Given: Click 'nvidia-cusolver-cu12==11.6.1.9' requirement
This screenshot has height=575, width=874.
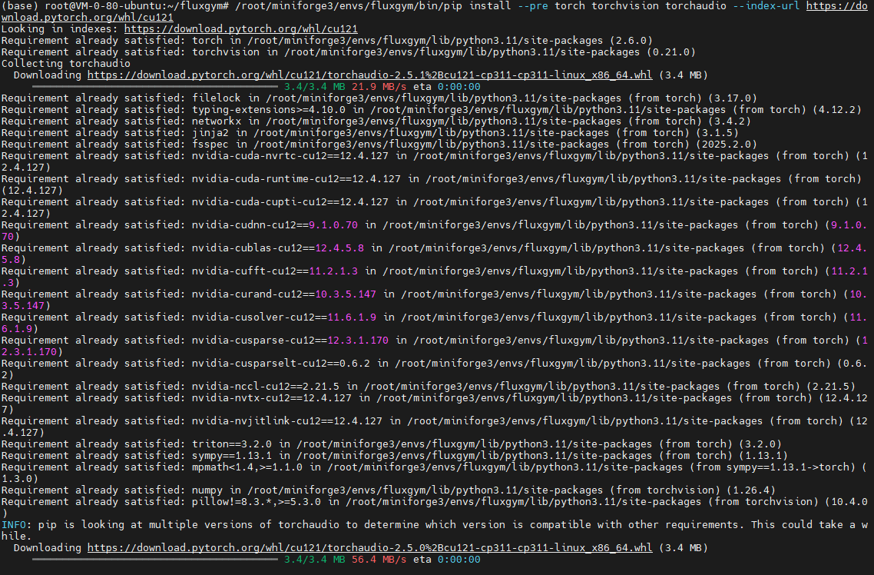Looking at the screenshot, I should point(284,317).
